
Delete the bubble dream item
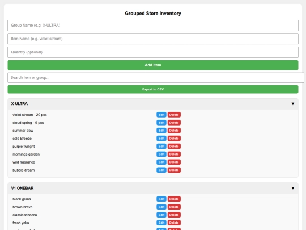pyautogui.click(x=174, y=170)
